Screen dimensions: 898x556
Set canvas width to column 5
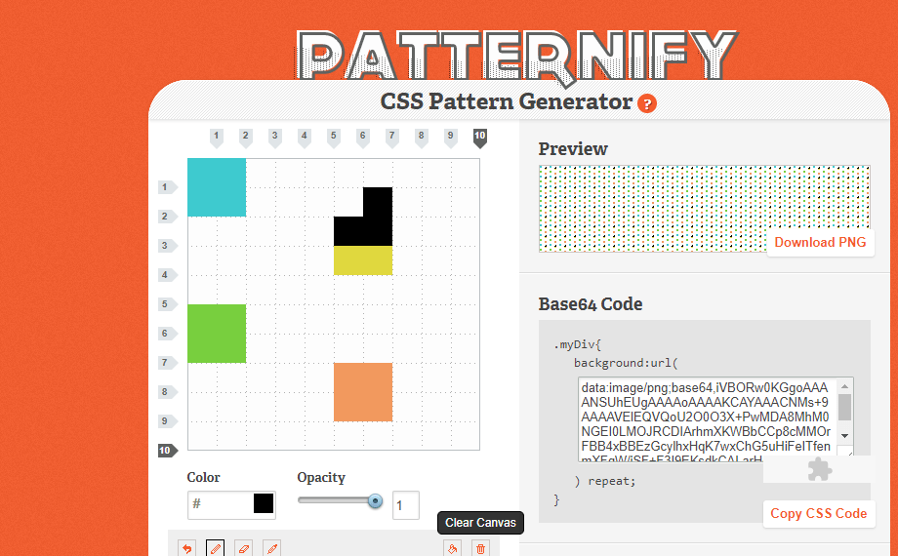pos(333,138)
